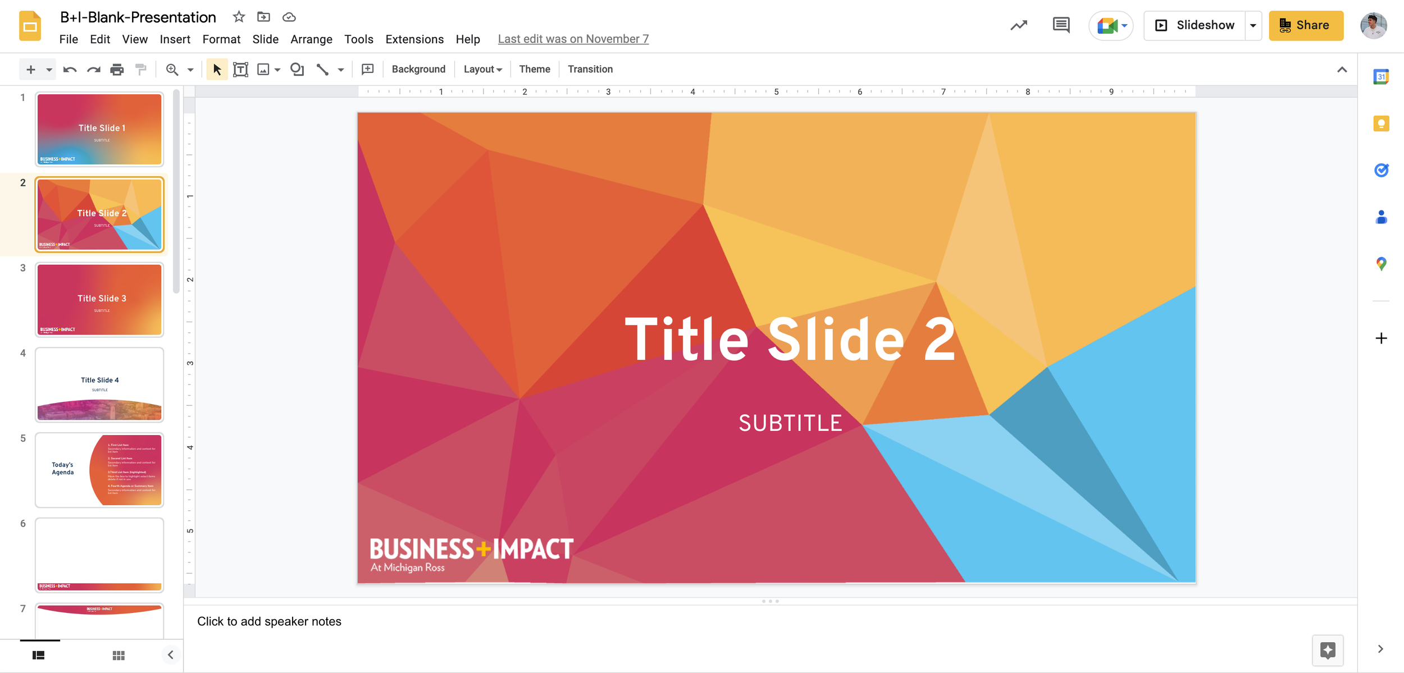Open Google Calendar side panel icon
Image resolution: width=1404 pixels, height=673 pixels.
pyautogui.click(x=1381, y=76)
